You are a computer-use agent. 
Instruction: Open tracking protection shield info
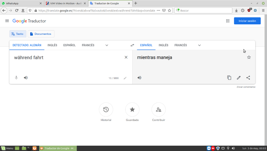[30, 10]
